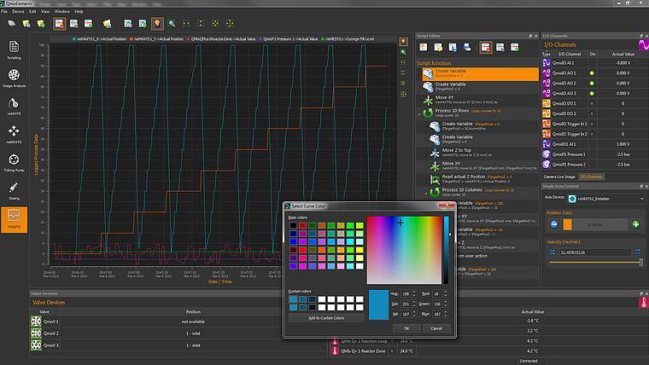Open Image Analysis in sidebar
The image size is (649, 365).
14,78
